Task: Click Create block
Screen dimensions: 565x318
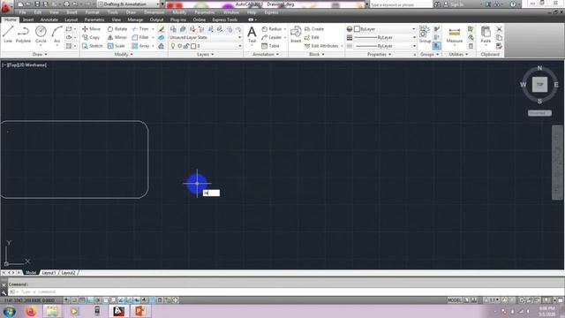Action: [x=314, y=29]
